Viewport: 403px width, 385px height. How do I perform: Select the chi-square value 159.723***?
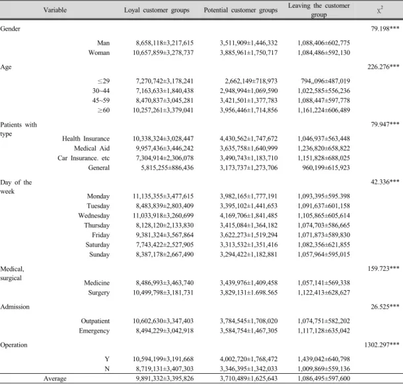coord(383,268)
